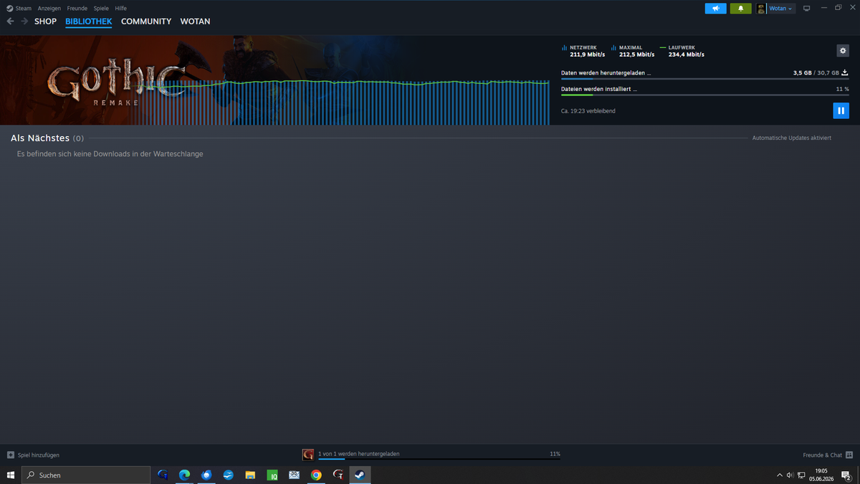Open the Anzeigen menu
Screen dimensions: 860x484
click(49, 9)
